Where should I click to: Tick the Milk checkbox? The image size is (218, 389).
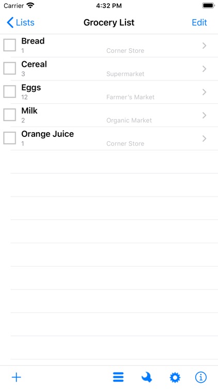10,115
